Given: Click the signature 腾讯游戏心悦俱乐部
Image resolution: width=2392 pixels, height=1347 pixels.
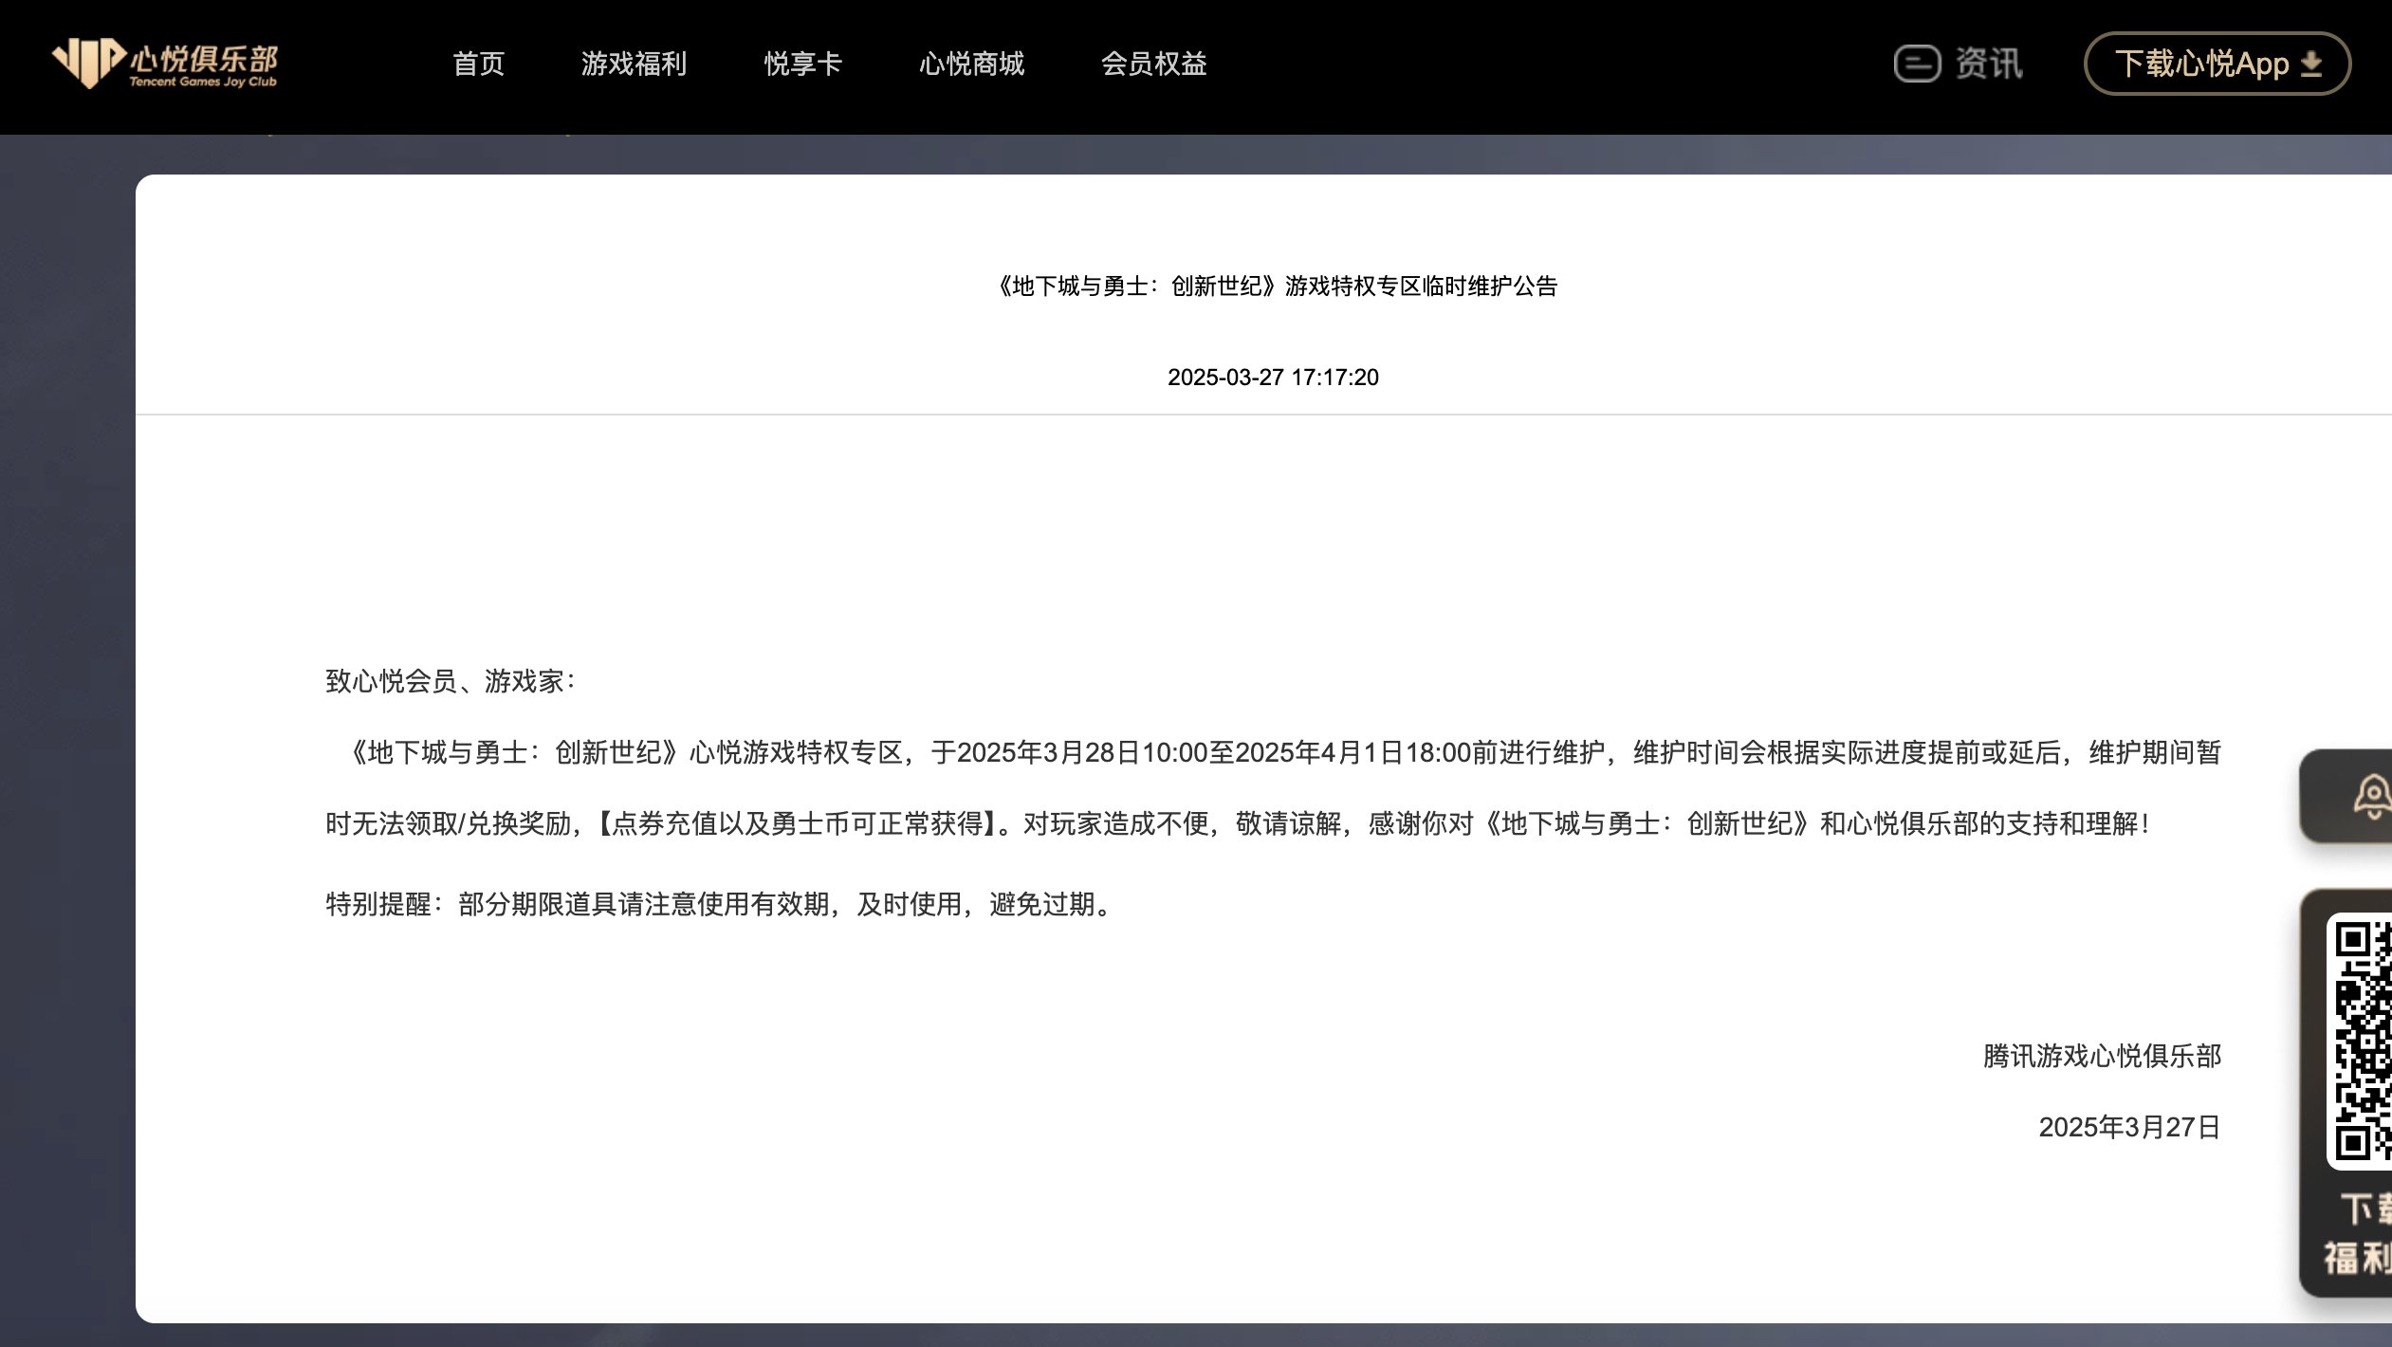Looking at the screenshot, I should point(2102,1056).
